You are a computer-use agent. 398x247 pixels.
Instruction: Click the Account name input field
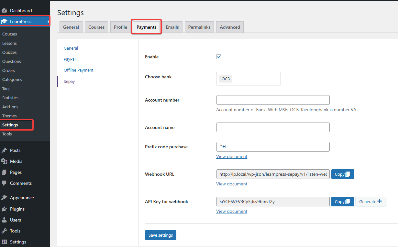click(x=273, y=127)
